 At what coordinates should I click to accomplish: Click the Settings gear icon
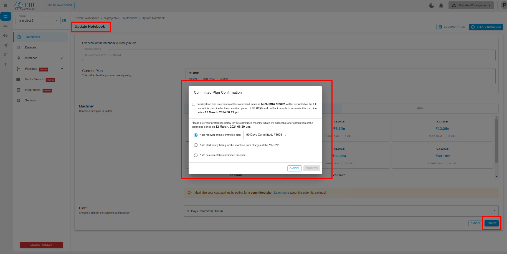(x=18, y=101)
